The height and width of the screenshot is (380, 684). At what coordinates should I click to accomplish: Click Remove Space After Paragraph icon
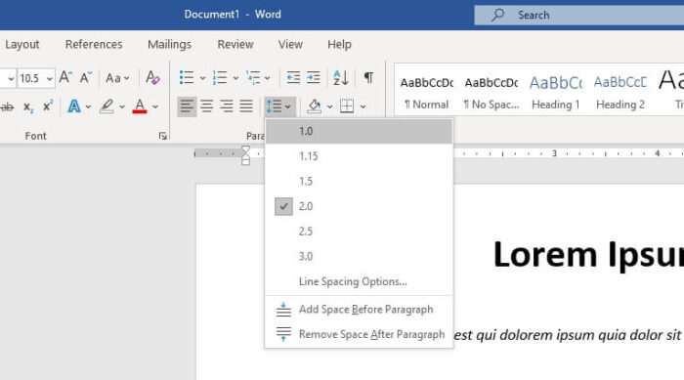[283, 334]
